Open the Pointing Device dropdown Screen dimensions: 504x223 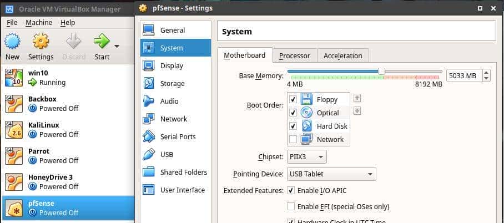[x=331, y=174]
